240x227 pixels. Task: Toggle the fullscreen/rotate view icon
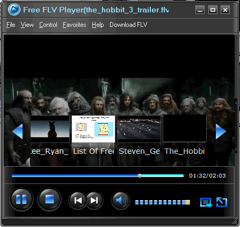(x=222, y=202)
